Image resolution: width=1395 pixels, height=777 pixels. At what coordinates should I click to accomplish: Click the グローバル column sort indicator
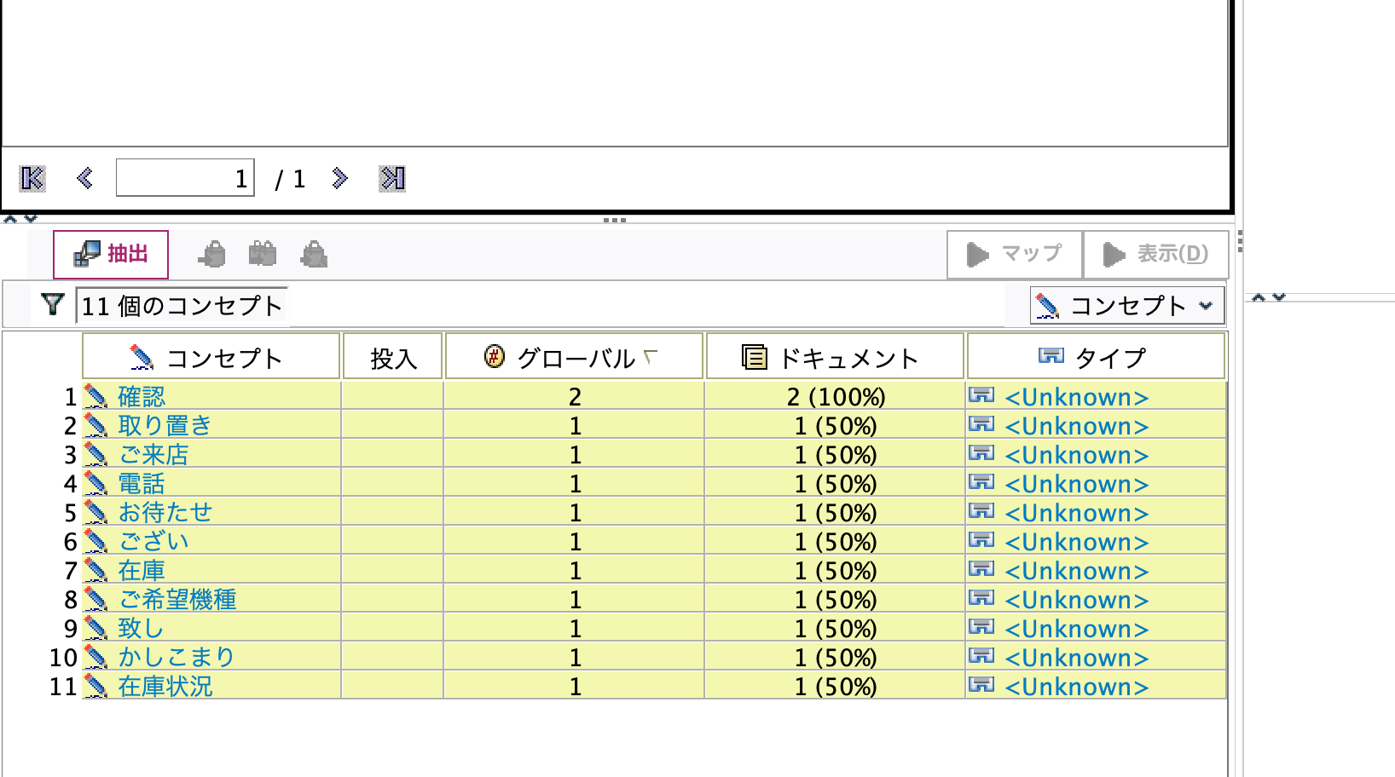(650, 356)
